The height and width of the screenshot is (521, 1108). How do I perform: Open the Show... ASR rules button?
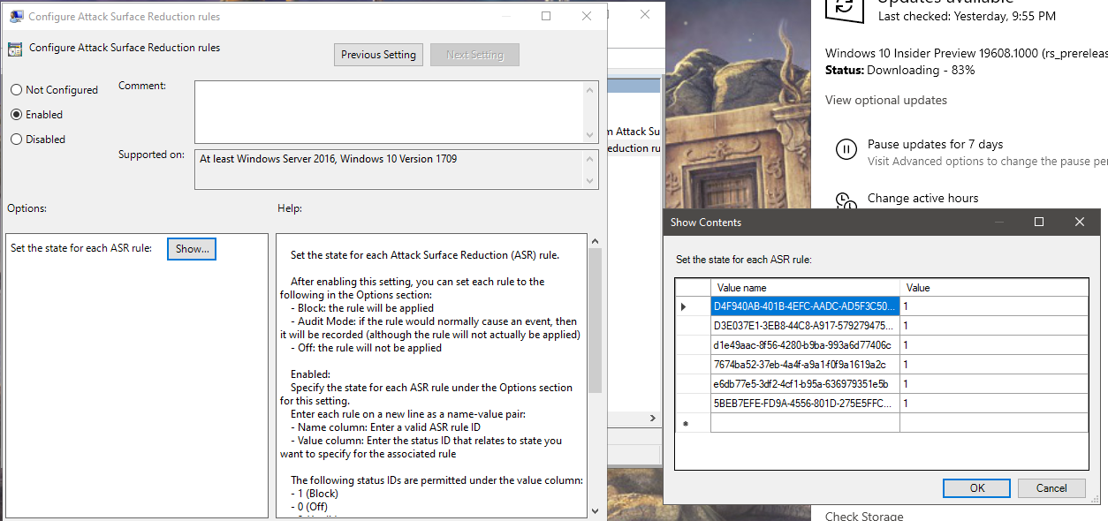click(192, 249)
